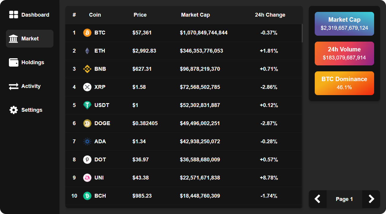
Task: Go to the next page arrow
Action: 371,199
